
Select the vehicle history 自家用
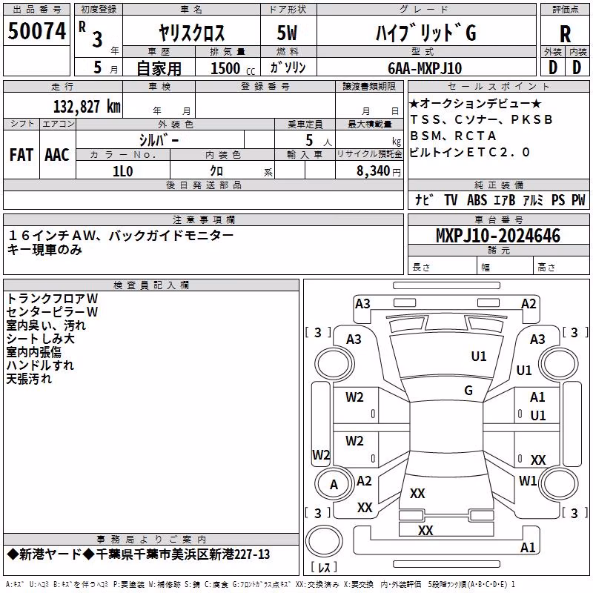(x=159, y=68)
